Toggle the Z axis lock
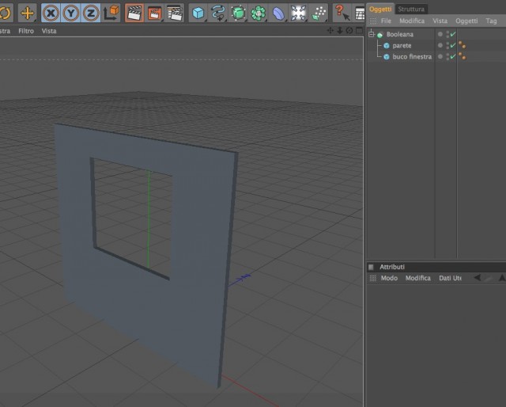This screenshot has width=506, height=407. 91,13
